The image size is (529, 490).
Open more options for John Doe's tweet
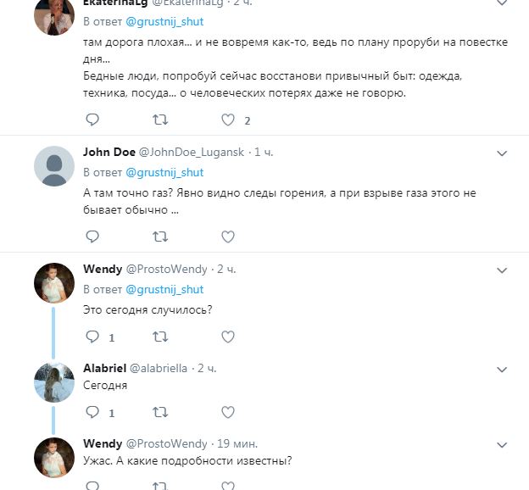tap(501, 153)
